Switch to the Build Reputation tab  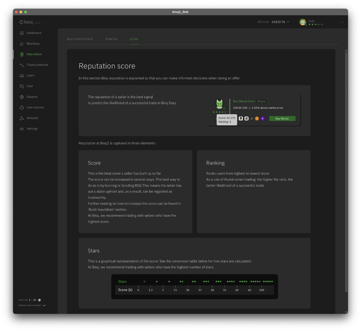pos(80,39)
